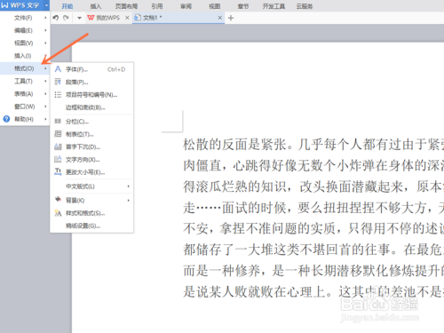
Task: Click the 字体(F) font icon
Action: coord(58,69)
